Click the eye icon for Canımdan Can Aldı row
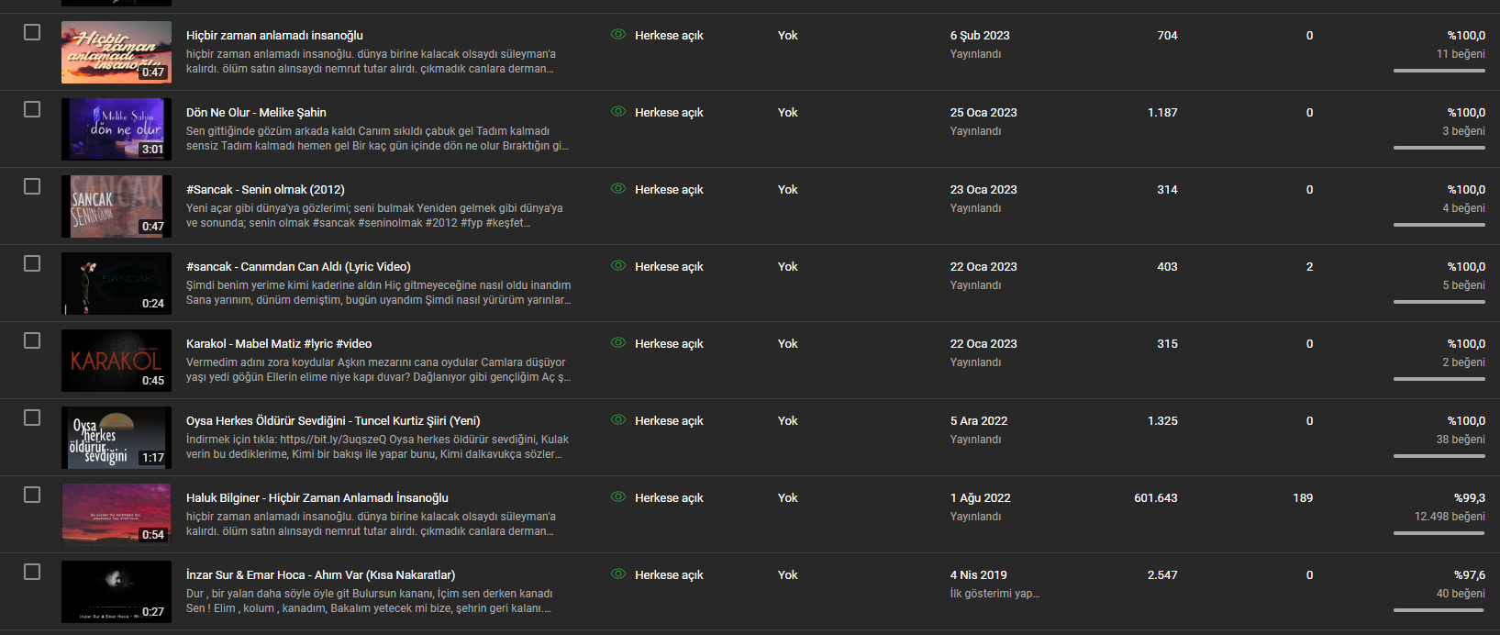The height and width of the screenshot is (635, 1500). 618,266
